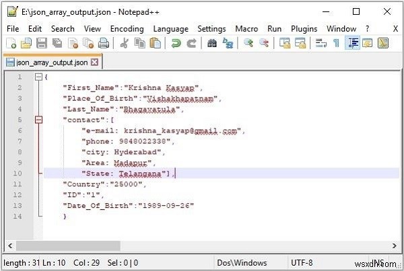
Task: Click the horizontal scrollbar right arrow
Action: (x=395, y=245)
